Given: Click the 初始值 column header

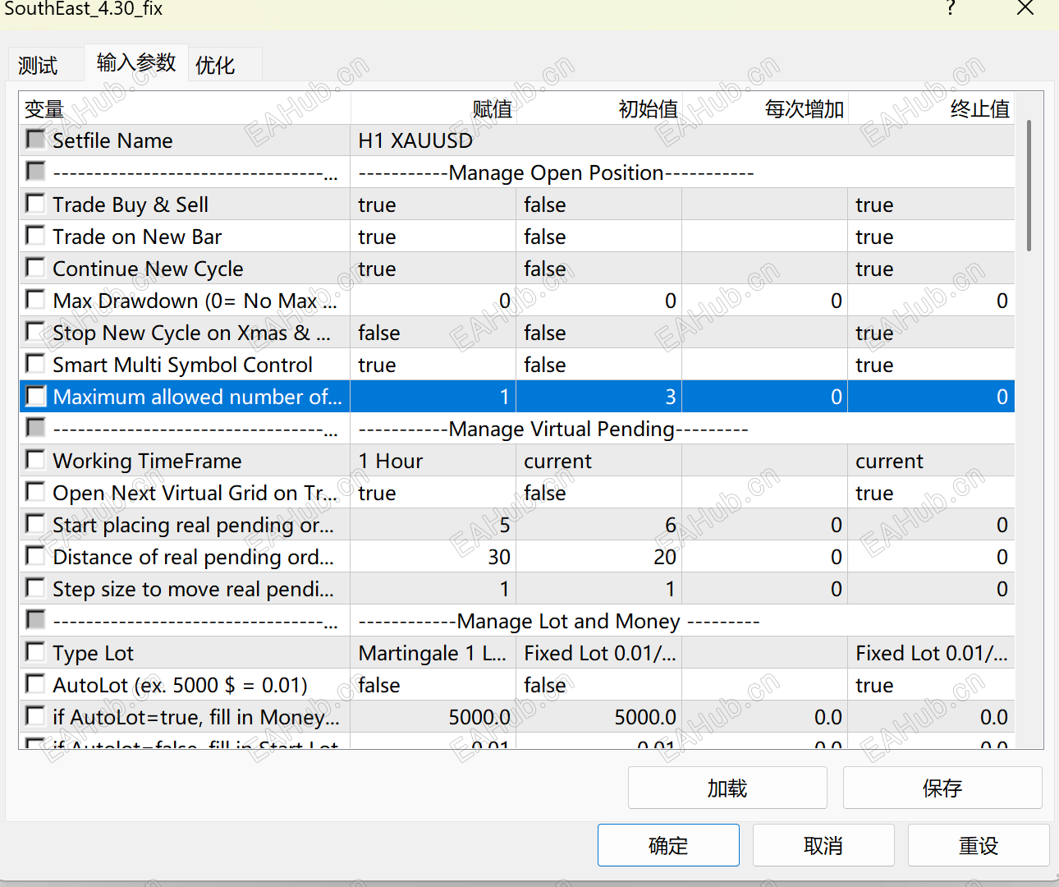Looking at the screenshot, I should [599, 108].
